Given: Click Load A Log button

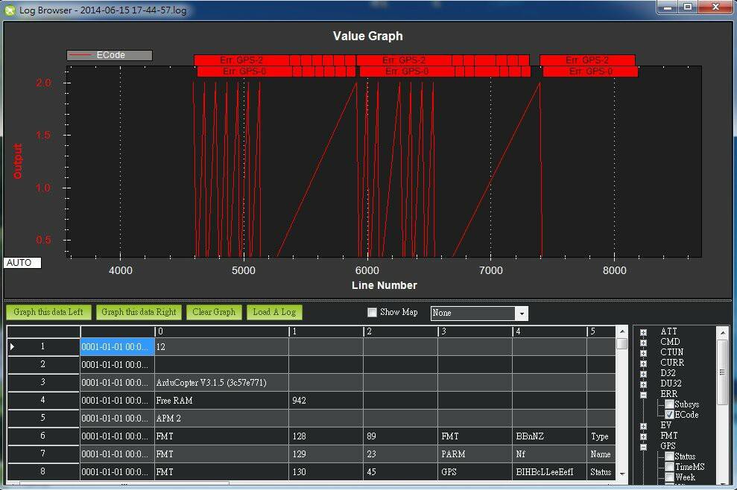Looking at the screenshot, I should [274, 312].
